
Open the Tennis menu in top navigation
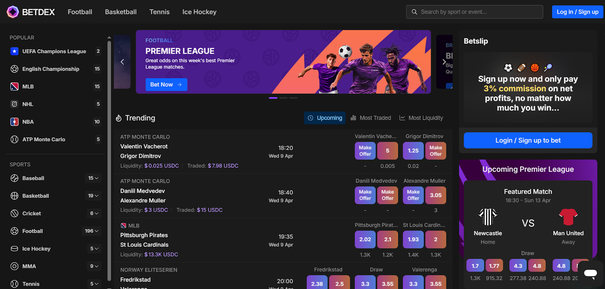[160, 12]
